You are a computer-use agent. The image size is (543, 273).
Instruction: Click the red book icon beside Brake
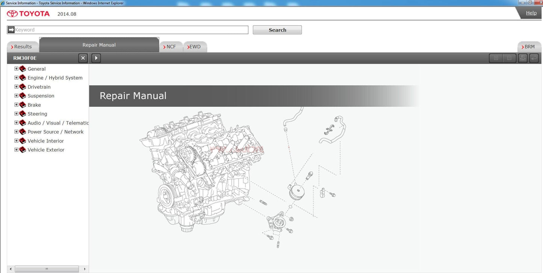[23, 105]
